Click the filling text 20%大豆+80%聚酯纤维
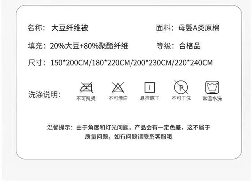252x182 pixels. [x=89, y=46]
